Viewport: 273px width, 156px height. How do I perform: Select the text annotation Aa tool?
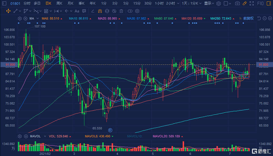tap(77, 11)
